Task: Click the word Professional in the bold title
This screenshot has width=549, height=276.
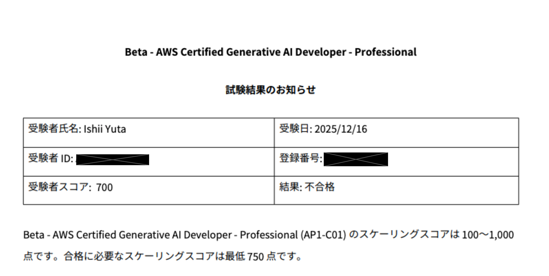Action: pyautogui.click(x=385, y=52)
